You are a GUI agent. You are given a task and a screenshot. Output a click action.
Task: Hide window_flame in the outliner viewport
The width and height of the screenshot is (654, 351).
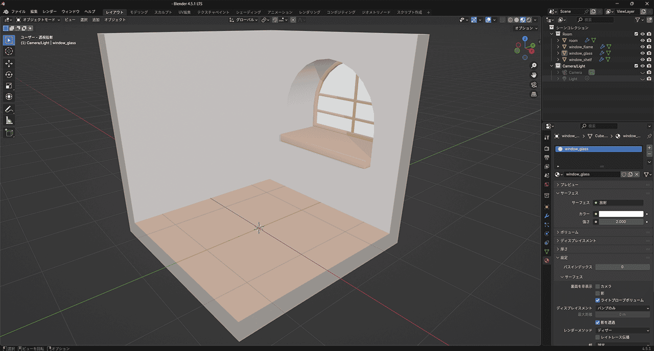(x=642, y=47)
